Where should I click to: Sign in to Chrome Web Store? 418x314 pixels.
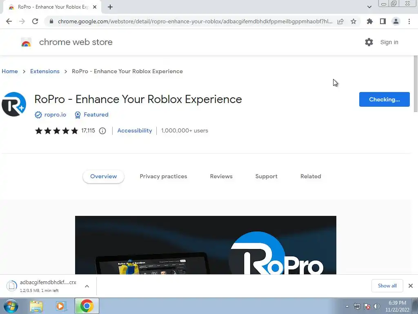point(389,42)
